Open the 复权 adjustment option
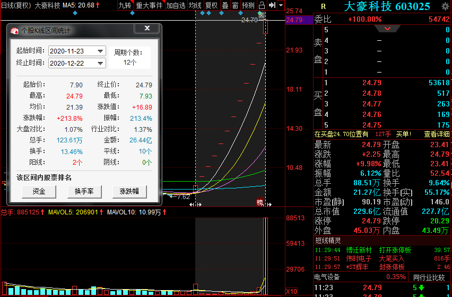The height and width of the screenshot is (297, 452). (x=211, y=5)
